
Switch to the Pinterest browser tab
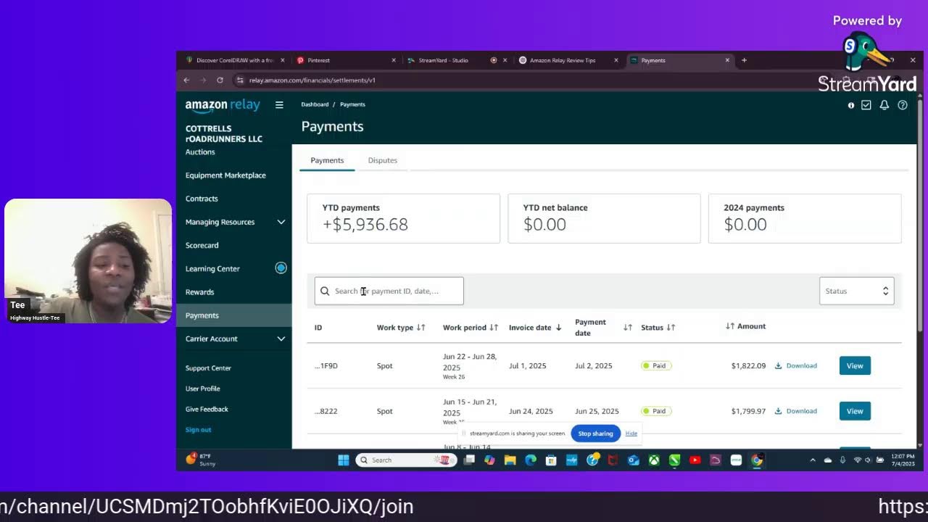pos(346,60)
